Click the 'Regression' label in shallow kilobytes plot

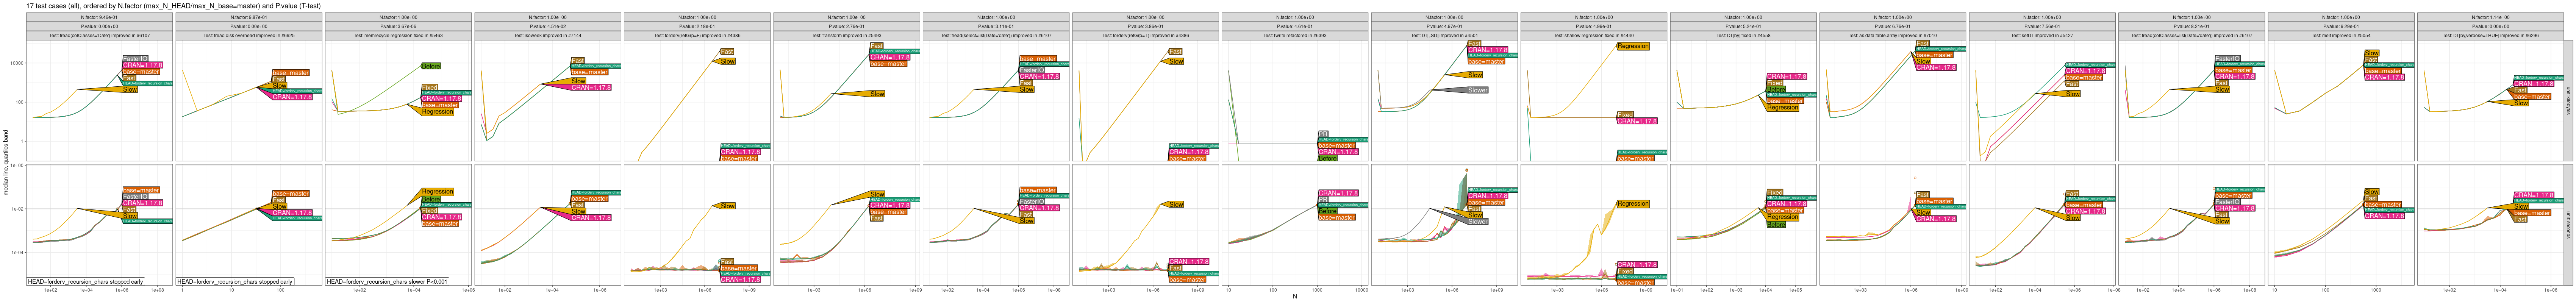click(x=1632, y=46)
